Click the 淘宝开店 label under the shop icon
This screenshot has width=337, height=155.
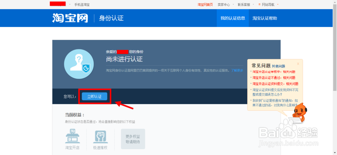coord(72,148)
